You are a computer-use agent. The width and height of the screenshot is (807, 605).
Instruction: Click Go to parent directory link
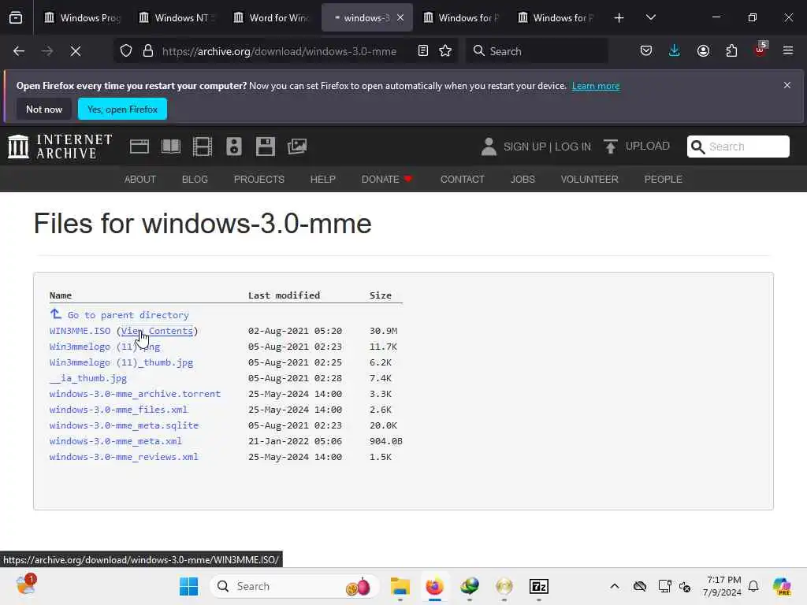[x=128, y=315]
